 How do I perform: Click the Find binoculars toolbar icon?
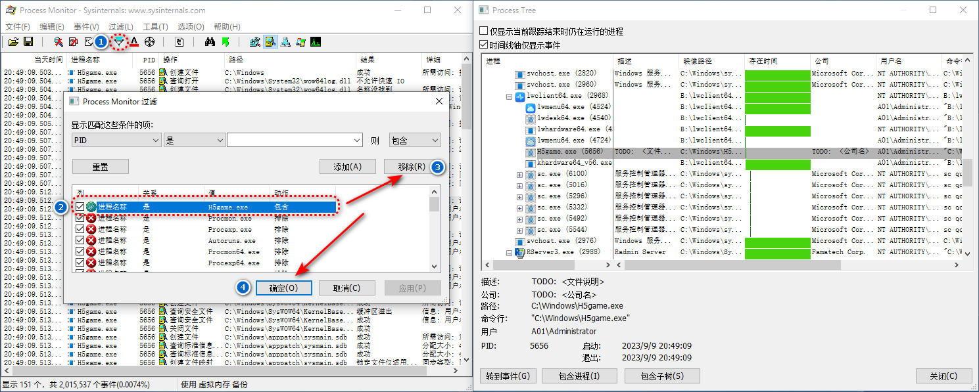pyautogui.click(x=210, y=42)
